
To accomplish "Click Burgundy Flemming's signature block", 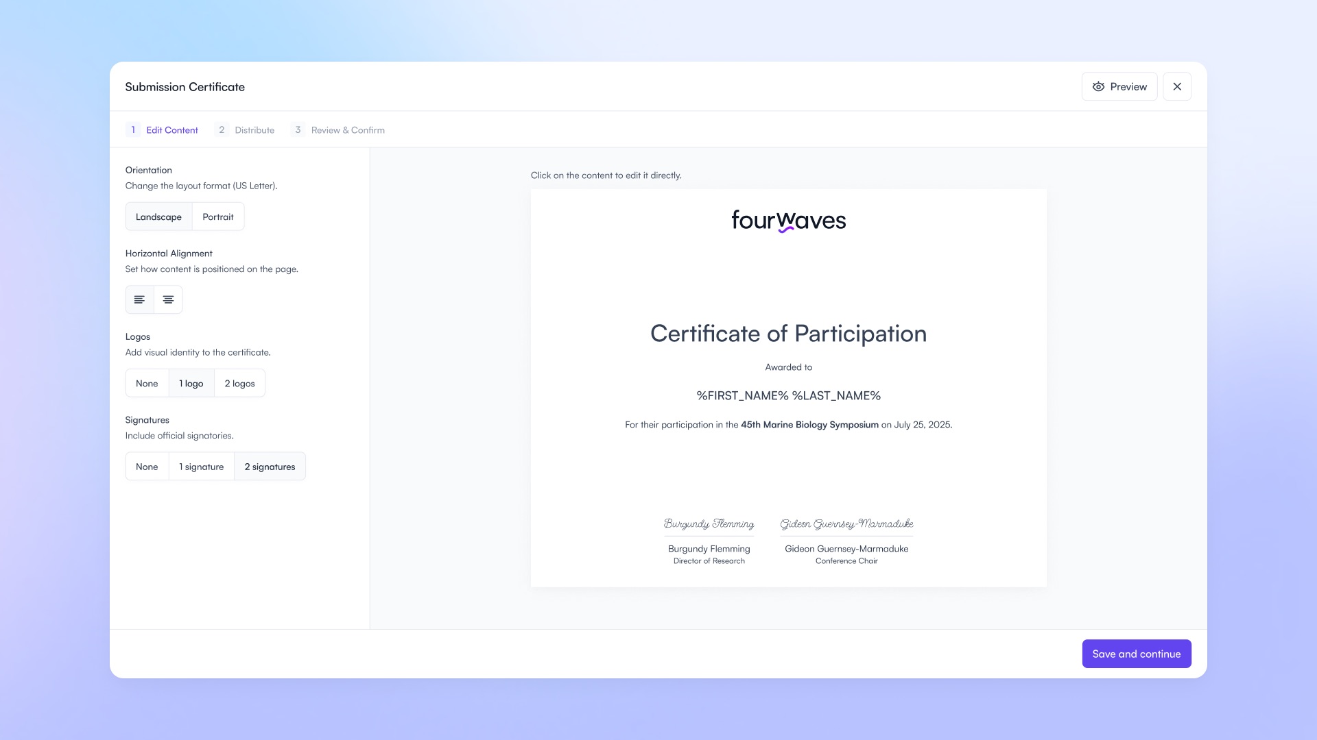I will [x=709, y=541].
